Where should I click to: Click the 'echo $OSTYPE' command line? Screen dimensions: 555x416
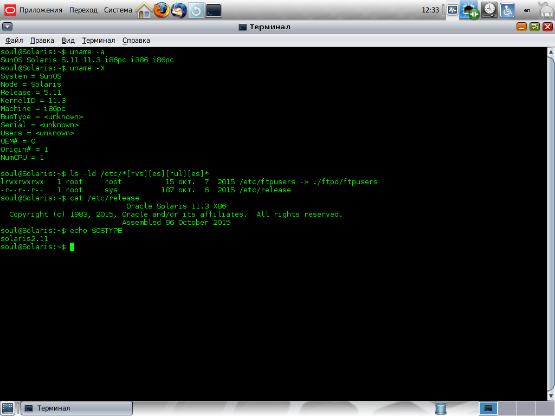tap(61, 231)
